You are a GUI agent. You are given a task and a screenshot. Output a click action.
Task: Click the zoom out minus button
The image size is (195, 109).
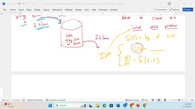[x=169, y=100]
